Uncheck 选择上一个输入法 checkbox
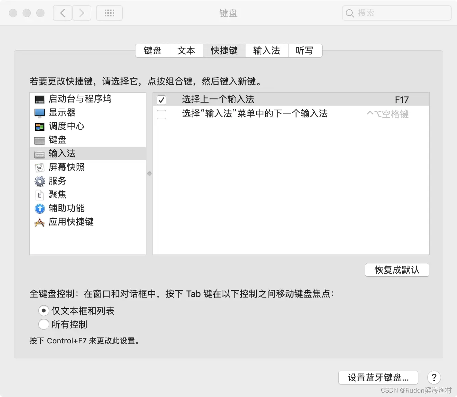Image resolution: width=457 pixels, height=397 pixels. point(161,100)
